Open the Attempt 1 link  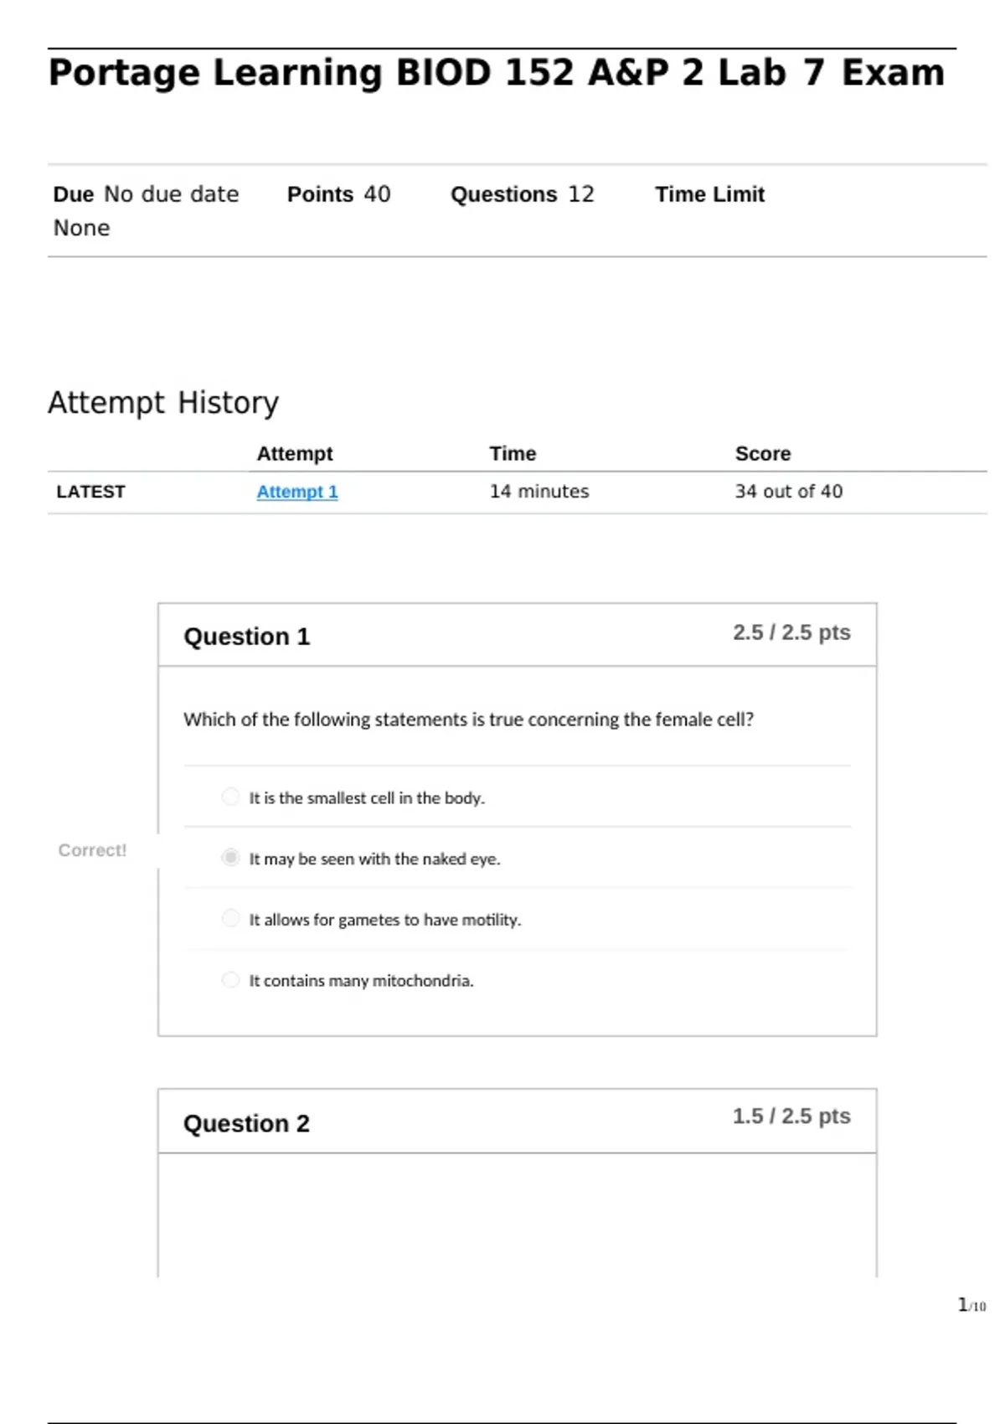click(x=297, y=492)
